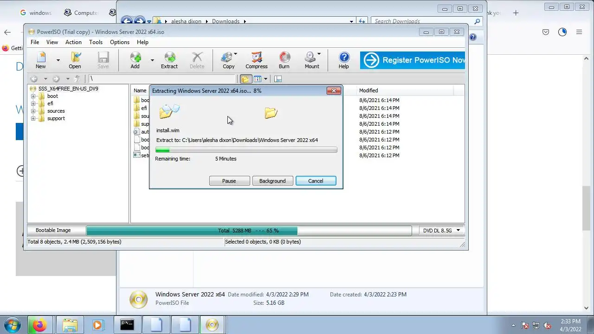Click the file list view mode icon

point(258,79)
